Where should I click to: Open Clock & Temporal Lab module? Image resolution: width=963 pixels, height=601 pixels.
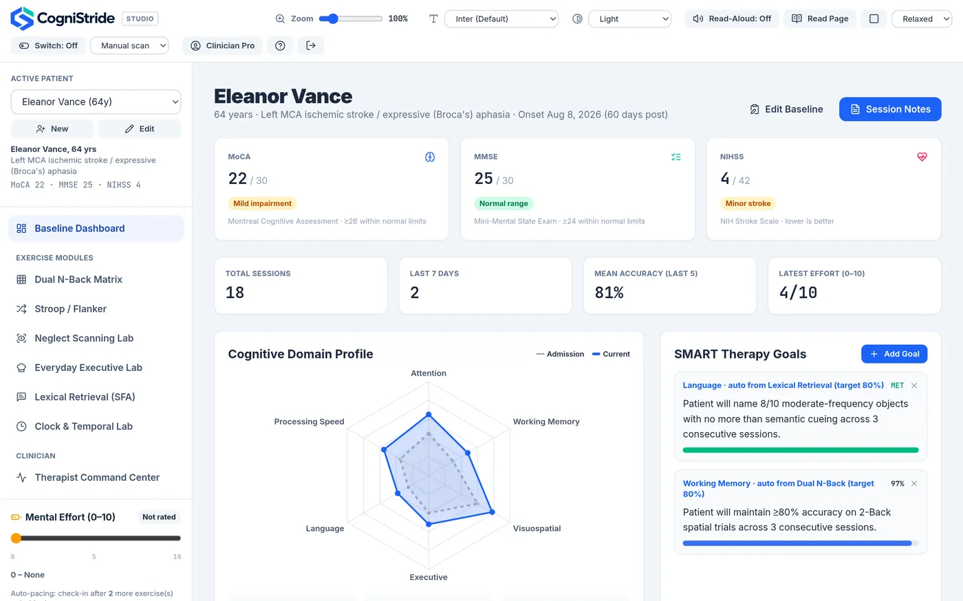pos(96,427)
